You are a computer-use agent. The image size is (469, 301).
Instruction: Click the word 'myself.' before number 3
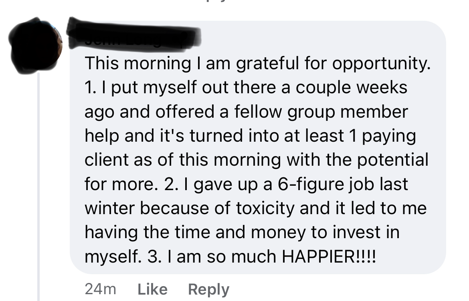[x=113, y=257]
